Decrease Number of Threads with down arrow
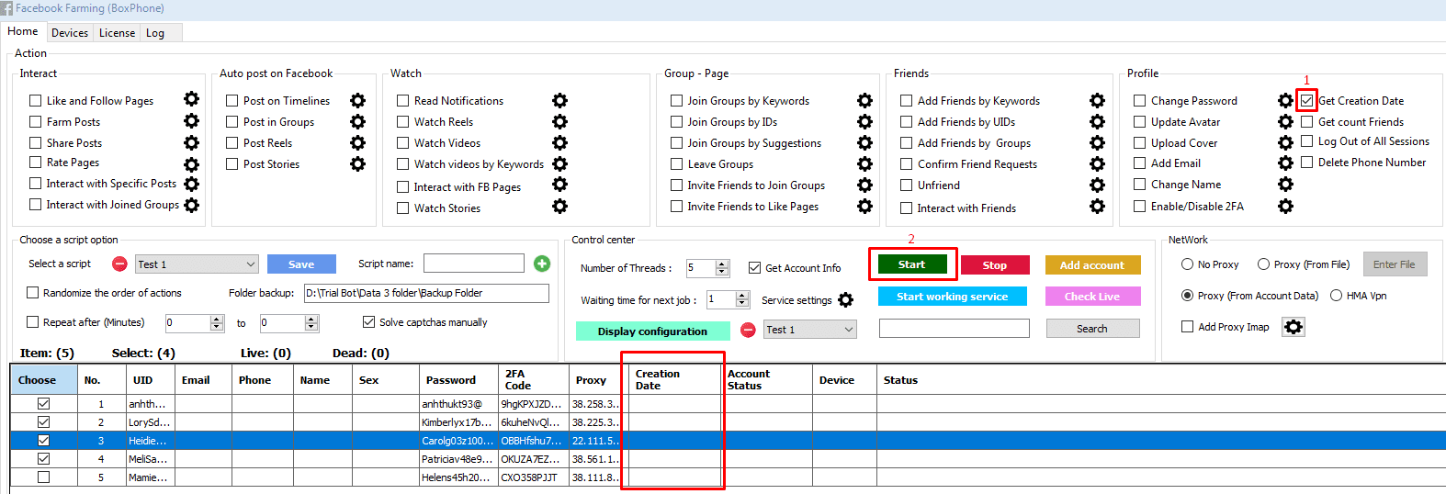The width and height of the screenshot is (1446, 494). pyautogui.click(x=722, y=272)
